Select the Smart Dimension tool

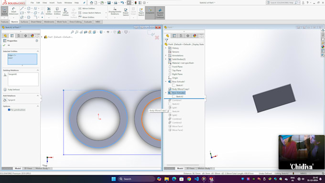click(13, 11)
